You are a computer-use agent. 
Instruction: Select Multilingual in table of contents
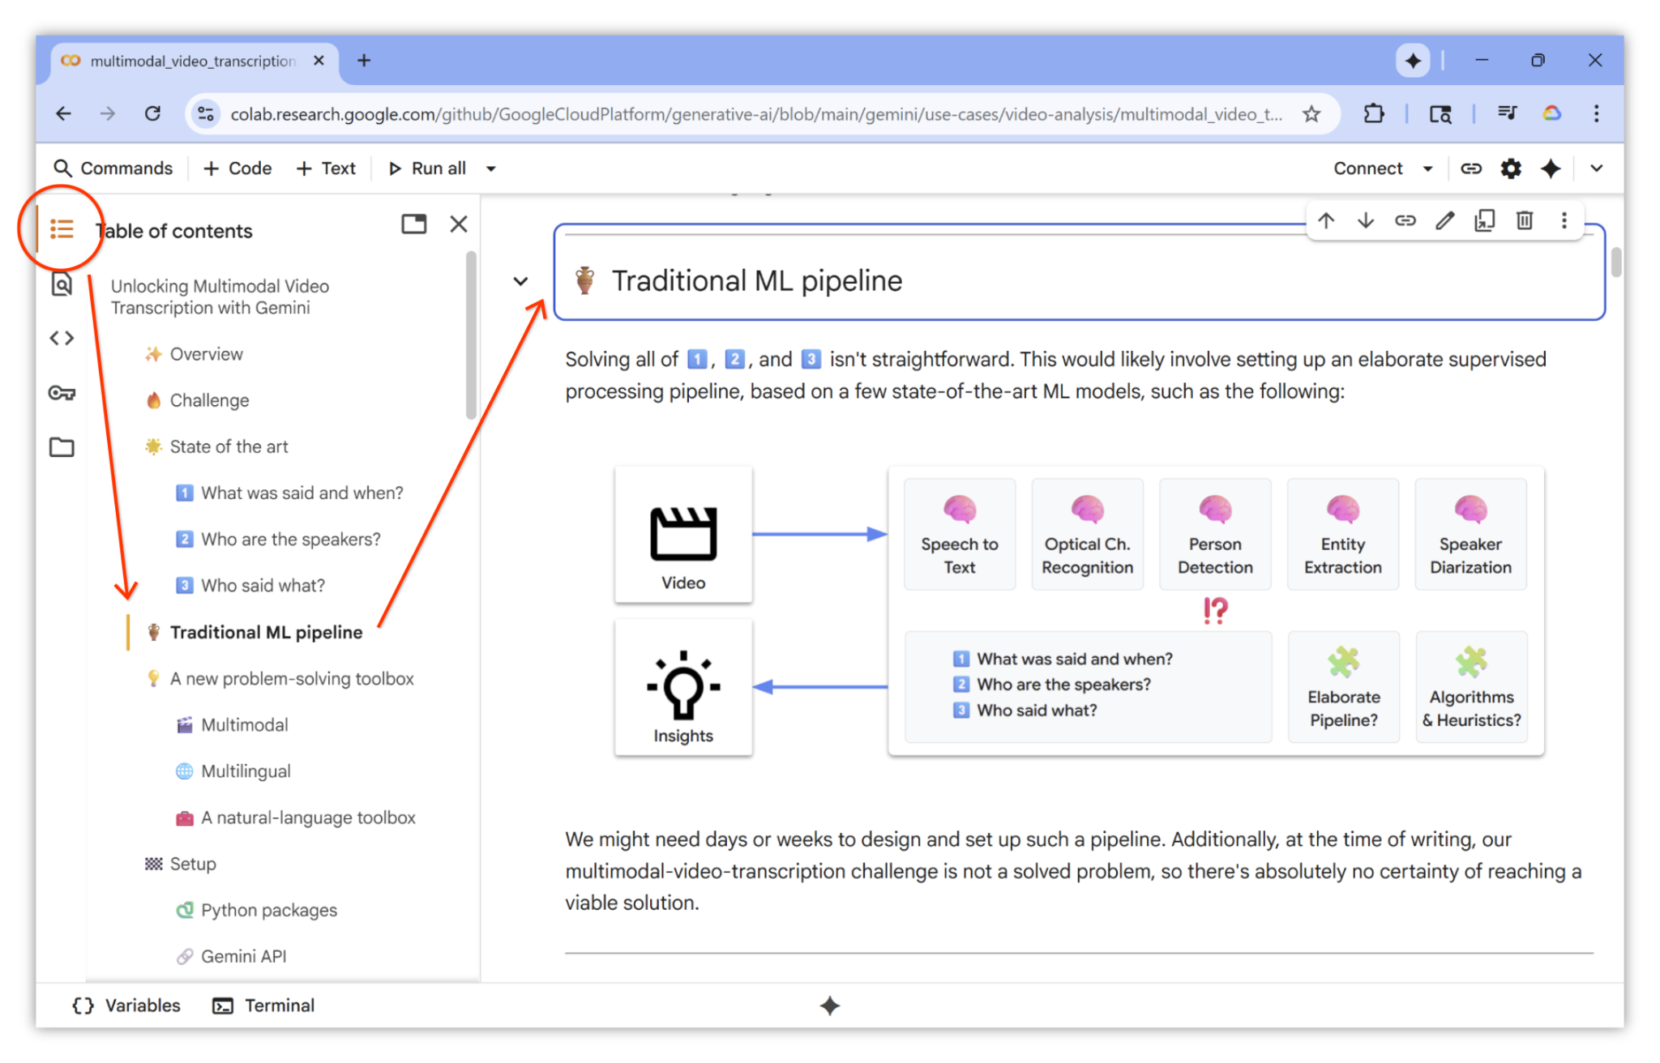[246, 771]
